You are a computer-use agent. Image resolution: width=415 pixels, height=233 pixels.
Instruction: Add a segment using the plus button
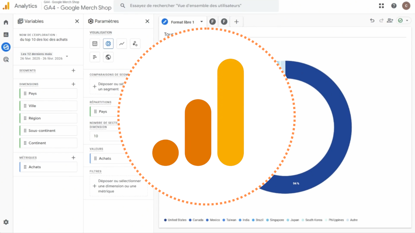[x=73, y=70]
